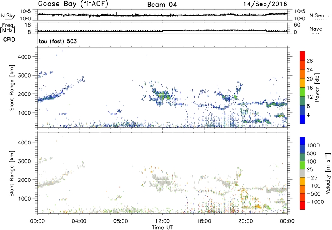Screen dimensions: 332x230
Task: Click the "08:00" time tick label
Action: coord(121,221)
